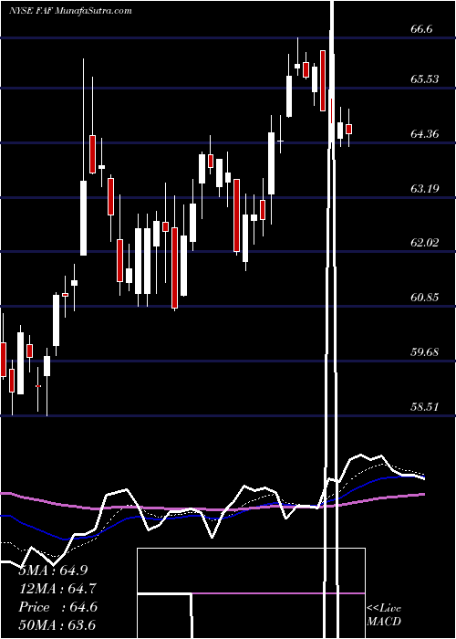The image size is (456, 639).
Task: Click the 62.02 price axis label
Action: (425, 243)
